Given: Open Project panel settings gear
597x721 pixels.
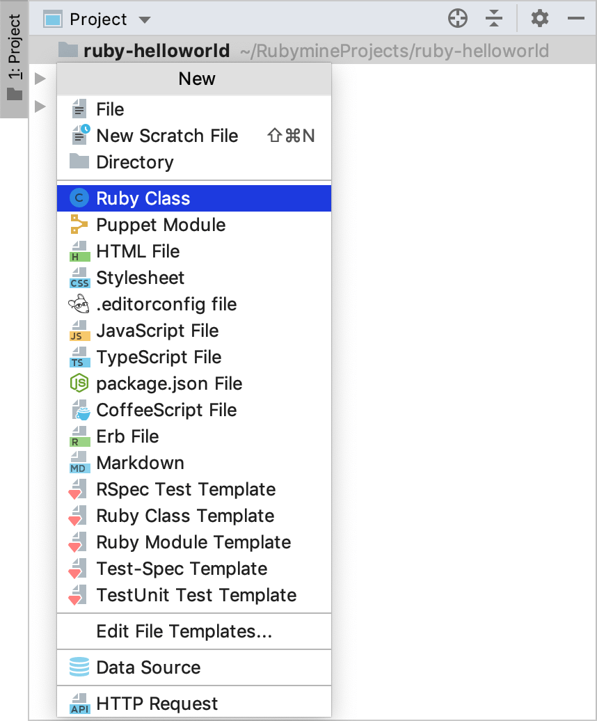Looking at the screenshot, I should tap(539, 19).
